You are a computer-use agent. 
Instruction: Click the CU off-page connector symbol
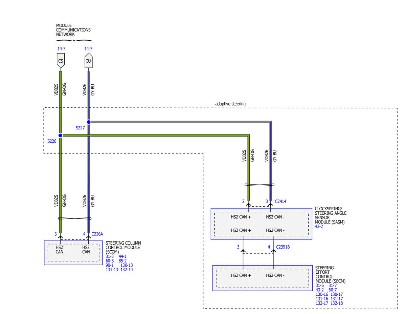[89, 60]
